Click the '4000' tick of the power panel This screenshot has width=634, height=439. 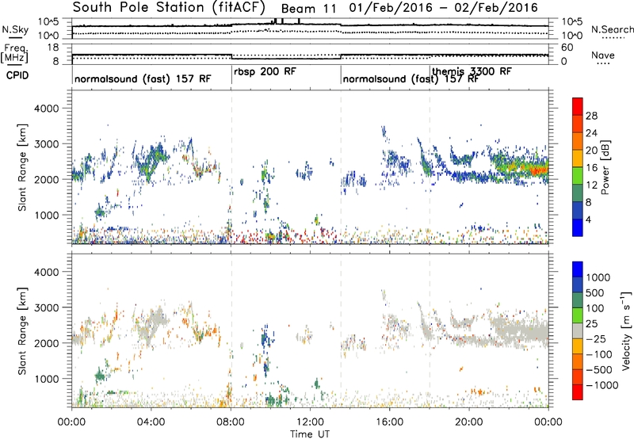[x=46, y=109]
